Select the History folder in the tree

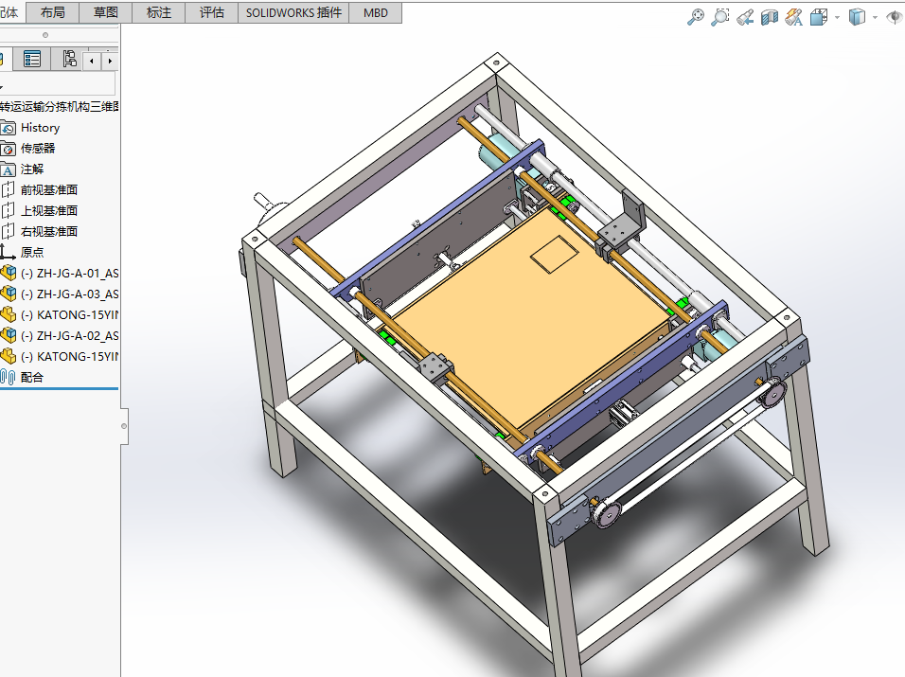click(x=40, y=128)
